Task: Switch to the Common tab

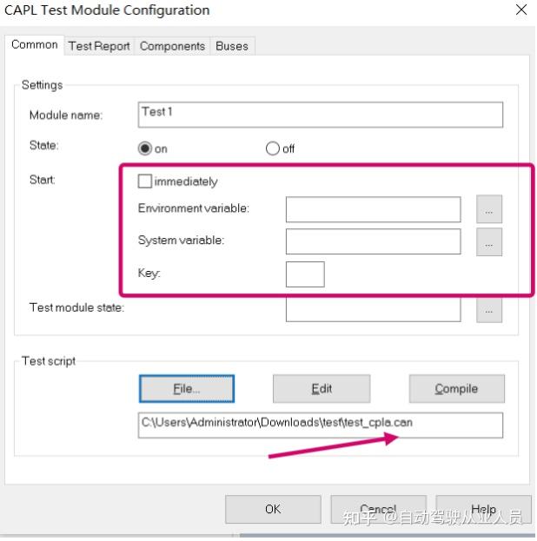Action: pyautogui.click(x=35, y=45)
